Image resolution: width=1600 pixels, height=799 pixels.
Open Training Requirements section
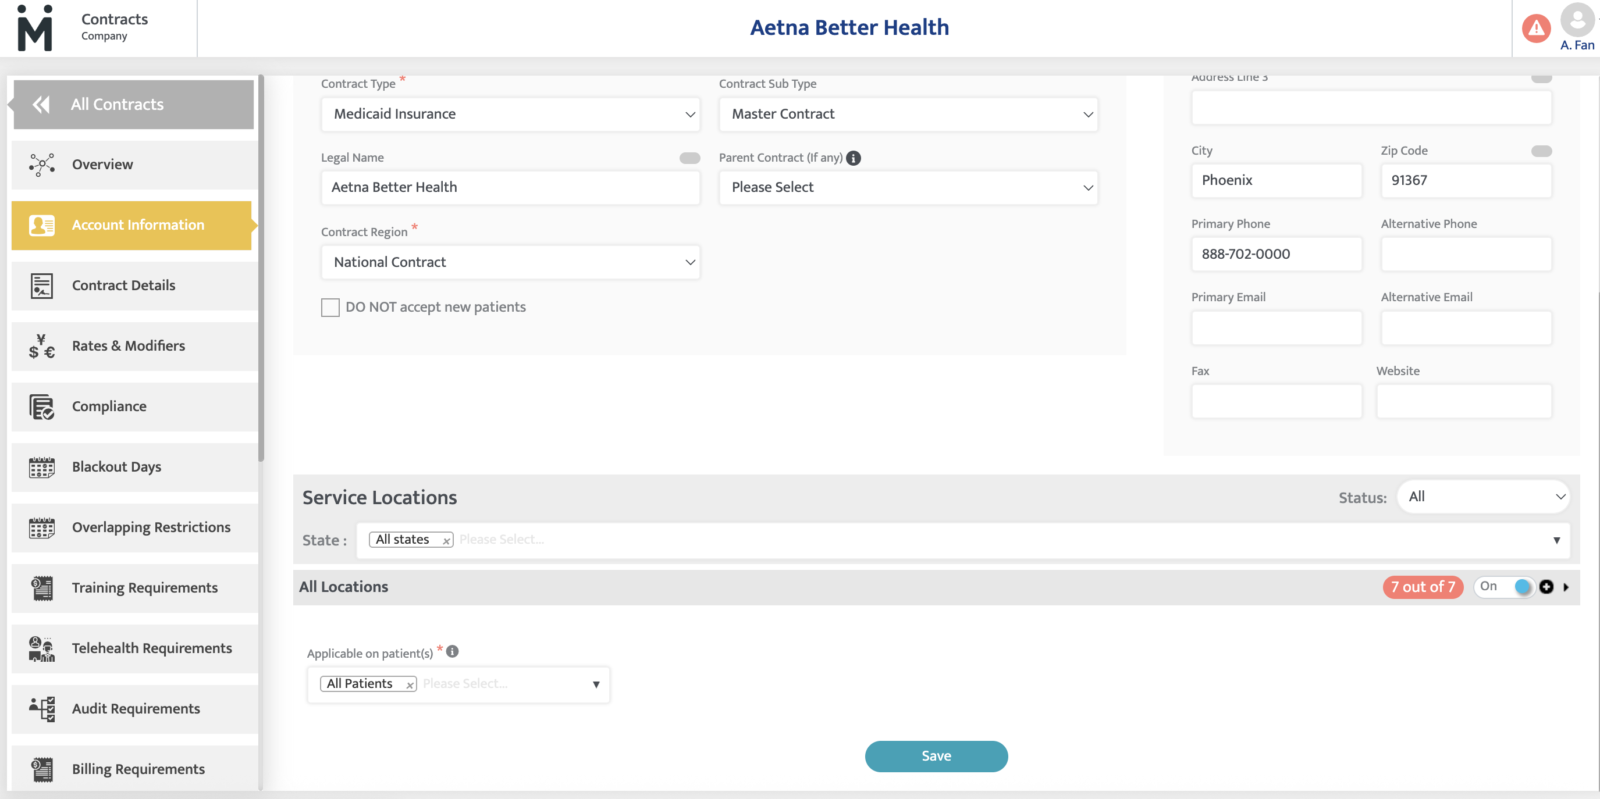tap(135, 588)
